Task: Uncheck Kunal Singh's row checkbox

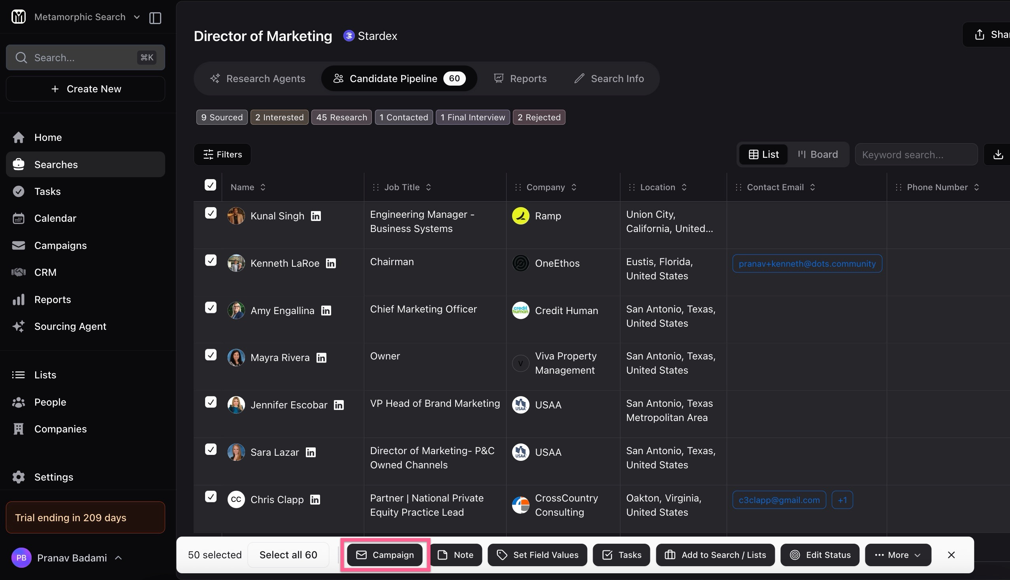Action: [211, 213]
